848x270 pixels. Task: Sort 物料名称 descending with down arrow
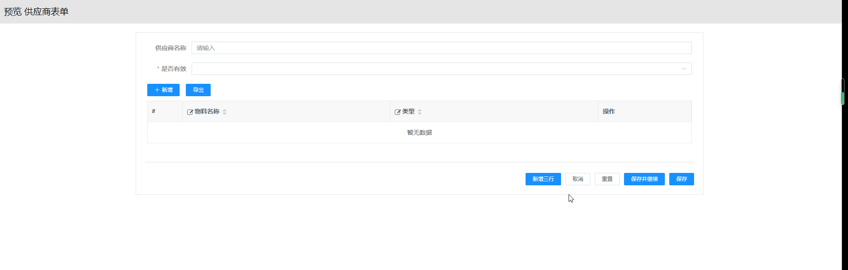[224, 114]
